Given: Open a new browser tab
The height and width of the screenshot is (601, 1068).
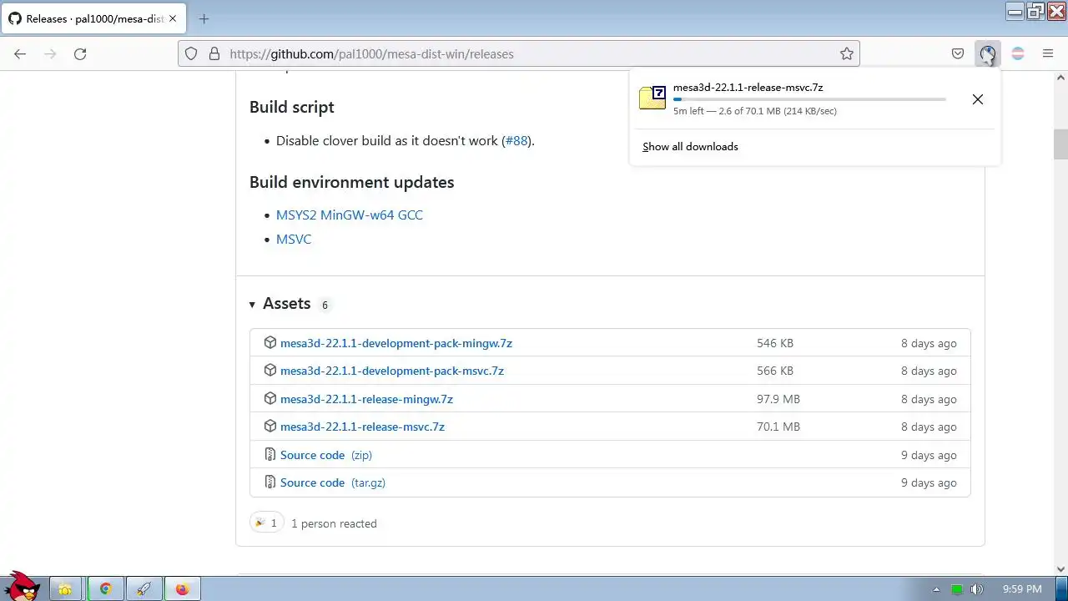Looking at the screenshot, I should pos(204,18).
